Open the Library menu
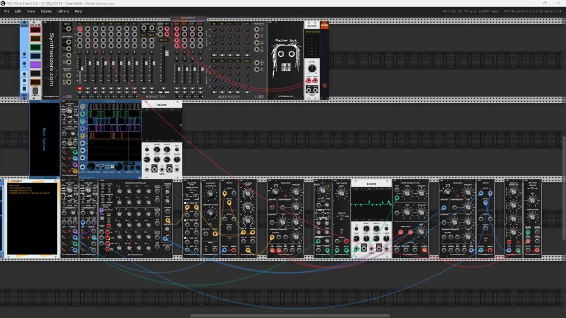Image resolution: width=566 pixels, height=318 pixels. tap(63, 11)
